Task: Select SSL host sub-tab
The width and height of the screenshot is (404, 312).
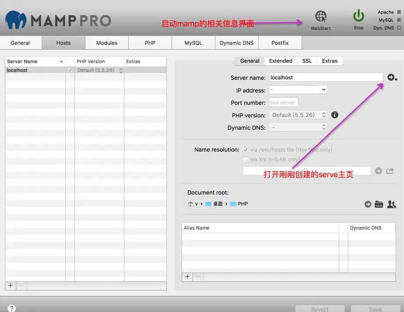Action: tap(307, 61)
